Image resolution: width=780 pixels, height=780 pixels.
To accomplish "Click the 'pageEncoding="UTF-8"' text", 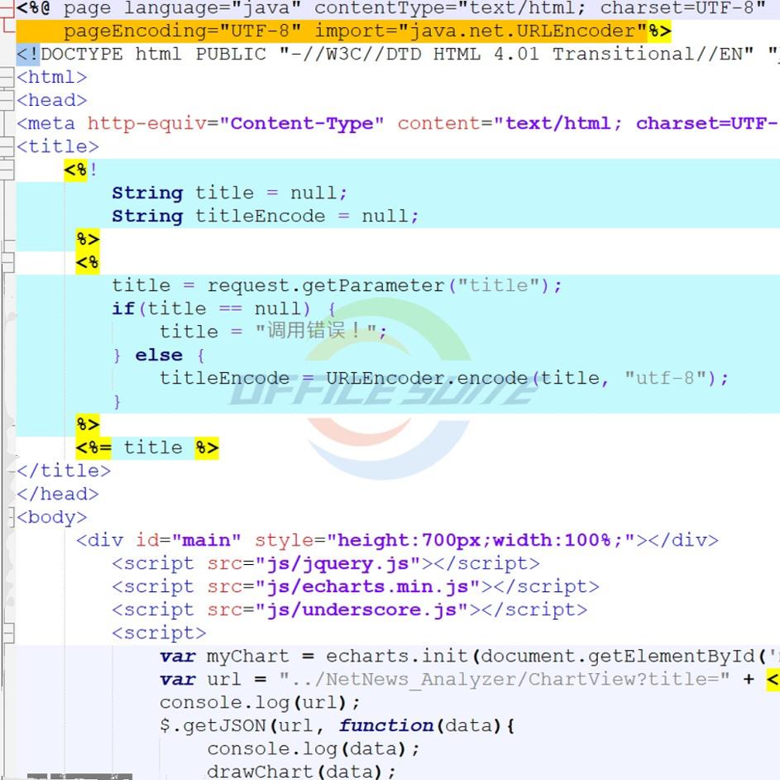I will point(183,31).
